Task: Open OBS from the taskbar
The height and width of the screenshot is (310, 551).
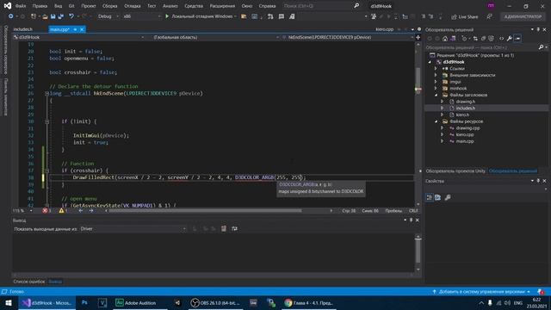Action: pyautogui.click(x=215, y=303)
